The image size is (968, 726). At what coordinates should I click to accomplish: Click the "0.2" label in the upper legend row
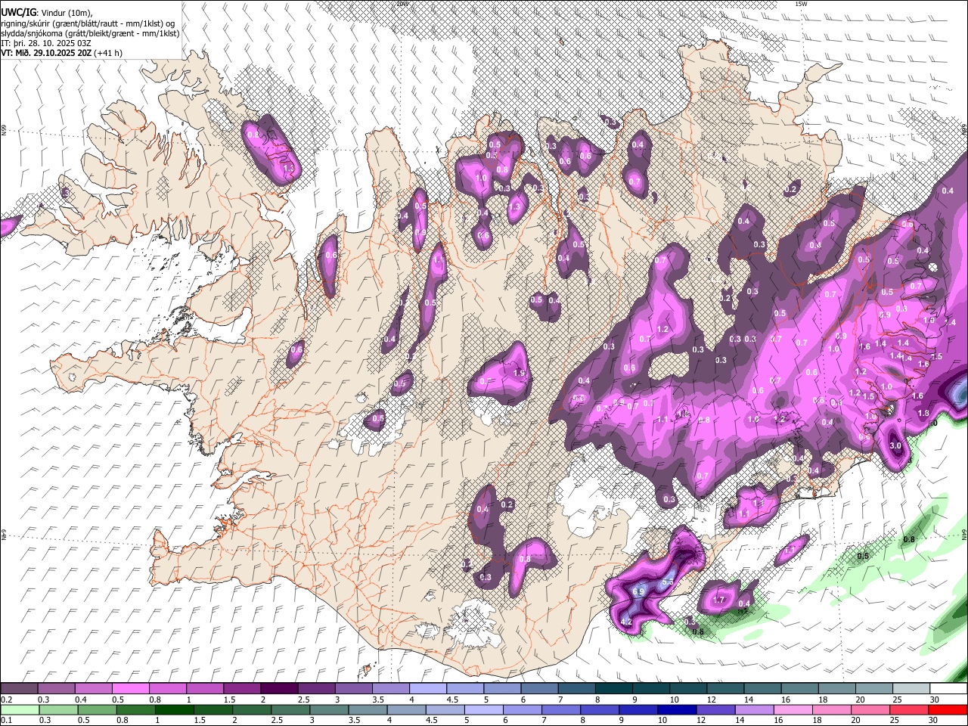(x=6, y=700)
